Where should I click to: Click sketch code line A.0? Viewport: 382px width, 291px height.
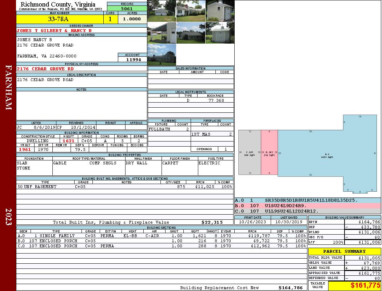tap(308, 200)
